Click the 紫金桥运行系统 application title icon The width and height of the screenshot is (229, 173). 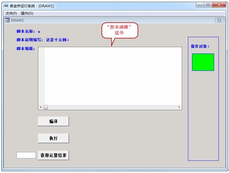pos(6,6)
